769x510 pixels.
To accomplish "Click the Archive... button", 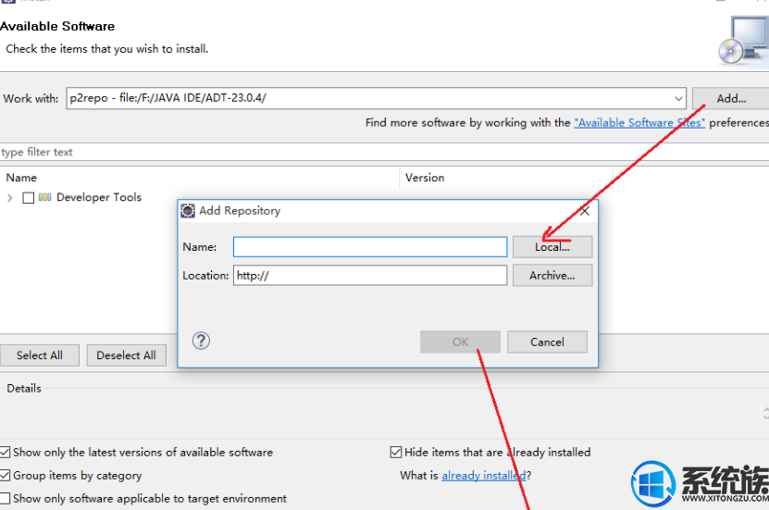I will (x=552, y=275).
